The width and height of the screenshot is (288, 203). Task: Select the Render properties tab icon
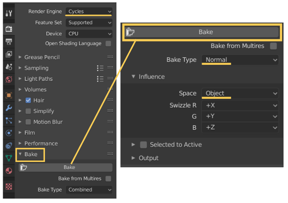point(9,29)
